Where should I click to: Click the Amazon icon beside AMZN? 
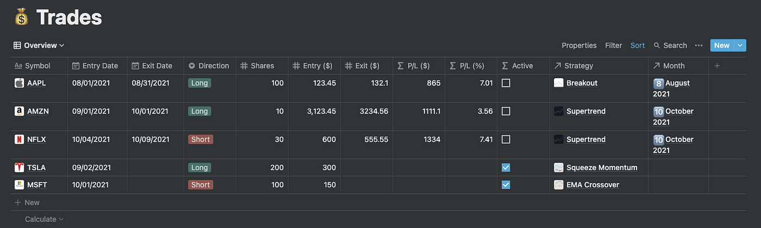19,111
